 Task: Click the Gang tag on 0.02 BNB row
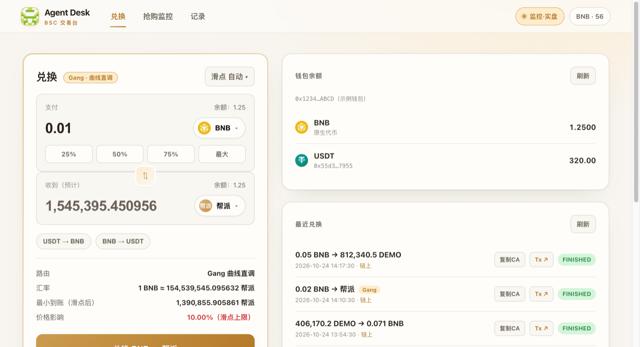(369, 289)
